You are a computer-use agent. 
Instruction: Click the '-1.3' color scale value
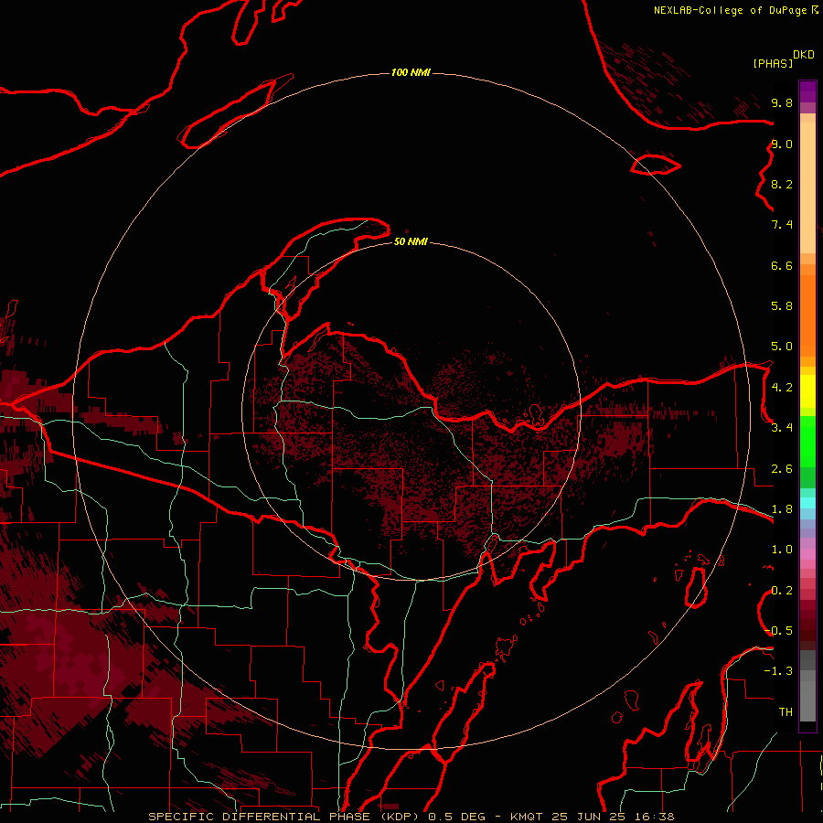[x=778, y=671]
